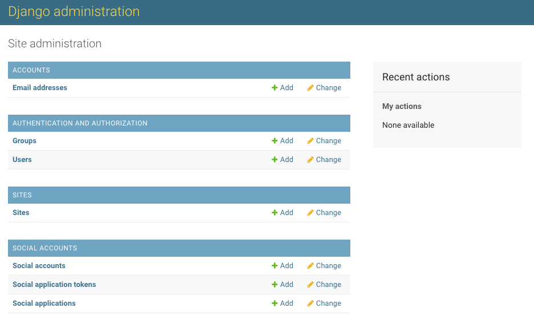Click Add text for Users

[287, 160]
